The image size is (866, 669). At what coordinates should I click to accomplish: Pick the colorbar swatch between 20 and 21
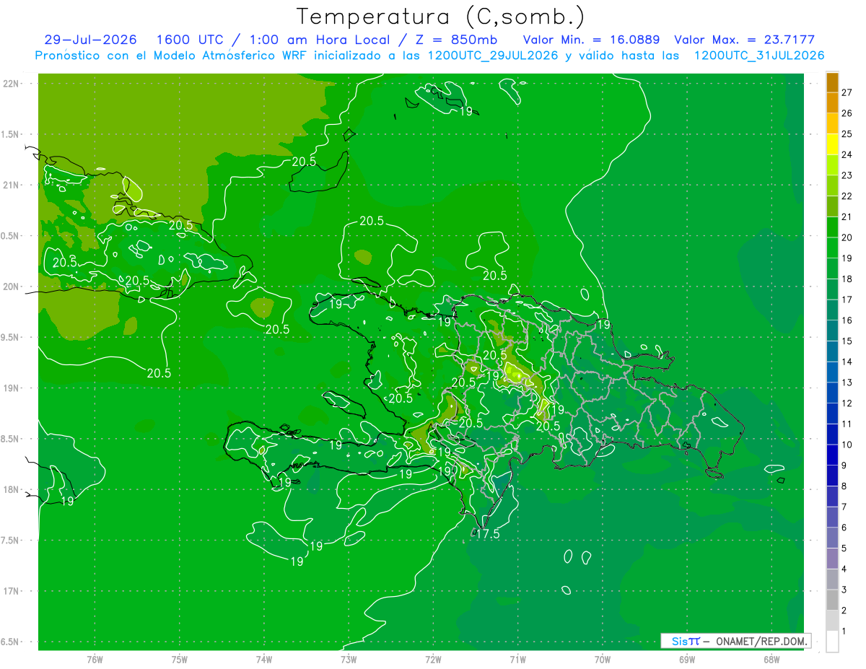[832, 227]
